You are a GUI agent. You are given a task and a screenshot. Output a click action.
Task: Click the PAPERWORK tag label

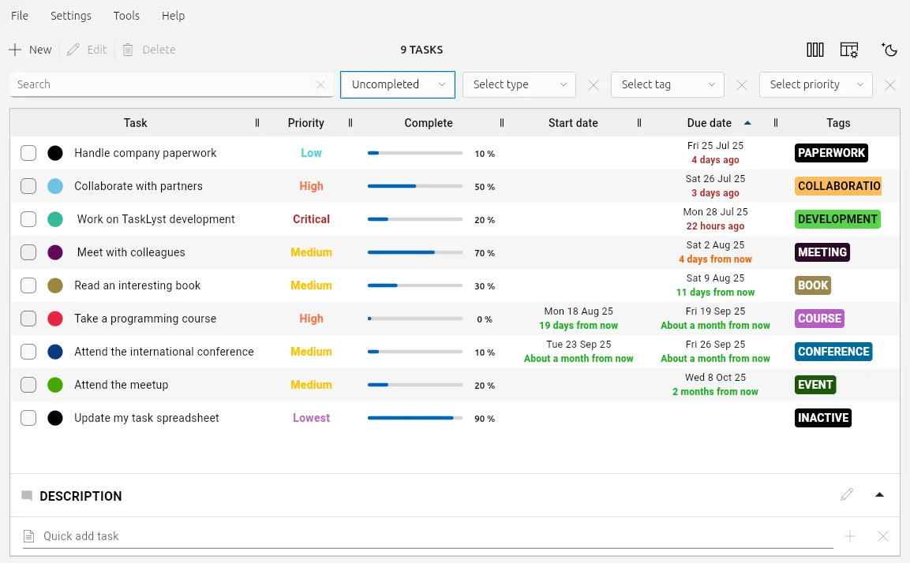[x=831, y=153]
